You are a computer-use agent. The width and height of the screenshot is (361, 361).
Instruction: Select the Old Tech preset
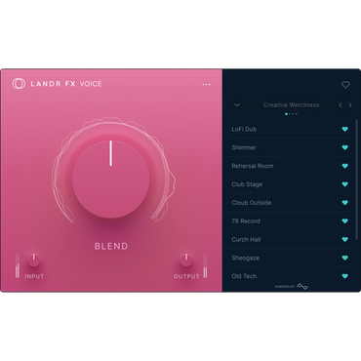tap(290, 276)
